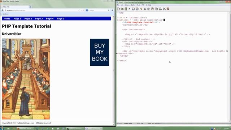Click the Google search box in Firefox

(98, 10)
